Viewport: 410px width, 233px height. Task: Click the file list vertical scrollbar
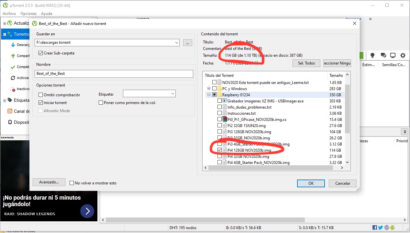tap(347, 109)
